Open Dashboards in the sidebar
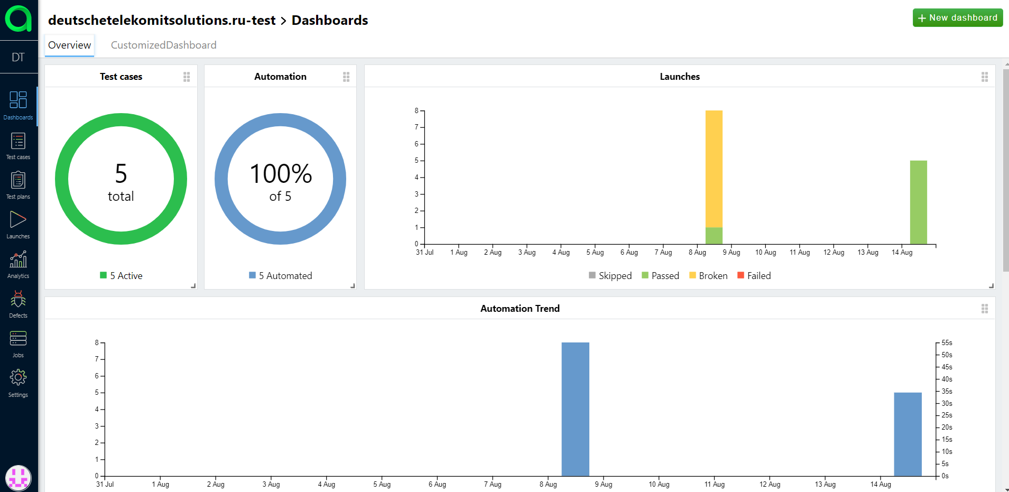 pyautogui.click(x=18, y=106)
